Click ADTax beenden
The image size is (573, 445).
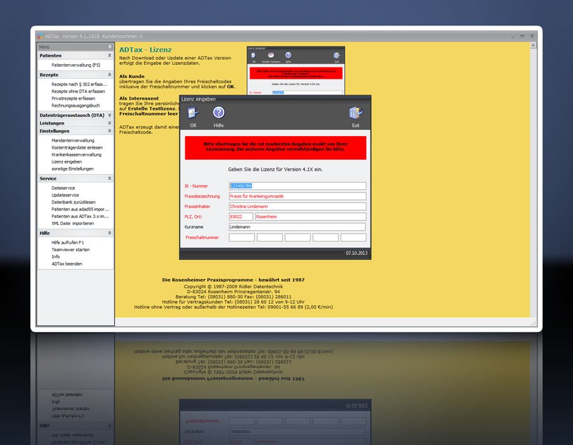[x=67, y=264]
